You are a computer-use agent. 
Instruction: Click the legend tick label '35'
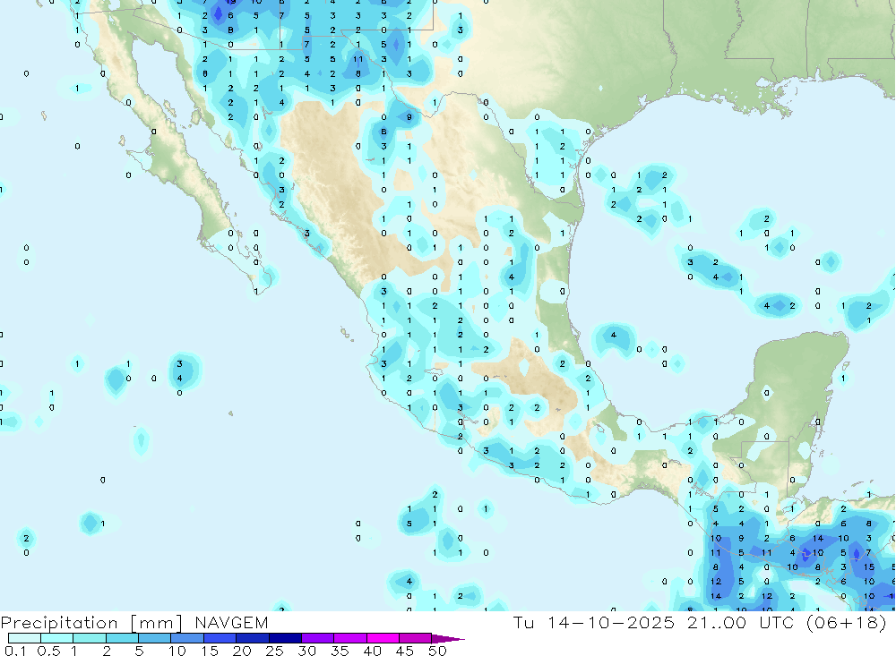[x=340, y=651]
